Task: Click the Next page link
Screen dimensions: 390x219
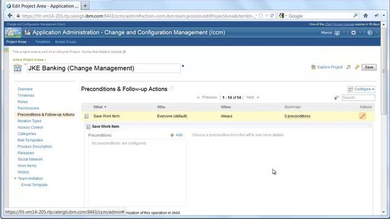Action: coord(250,97)
